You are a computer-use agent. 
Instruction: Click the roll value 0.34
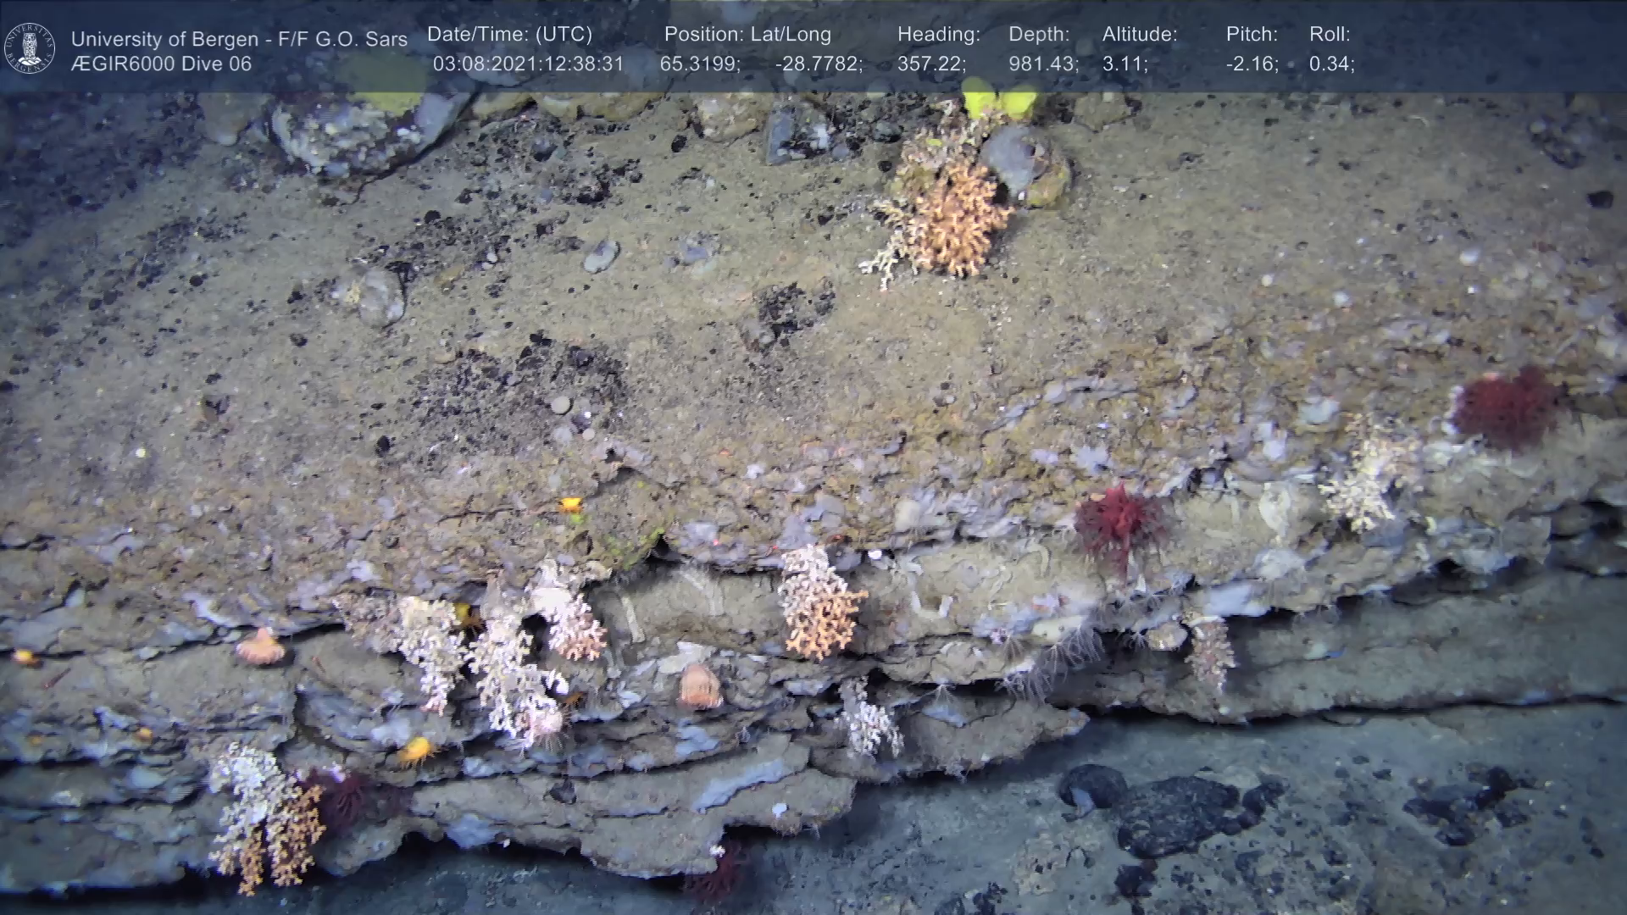pos(1331,64)
